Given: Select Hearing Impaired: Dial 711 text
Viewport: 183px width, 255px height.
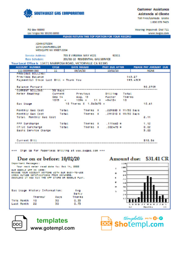Looking at the screenshot, I should coord(152,30).
